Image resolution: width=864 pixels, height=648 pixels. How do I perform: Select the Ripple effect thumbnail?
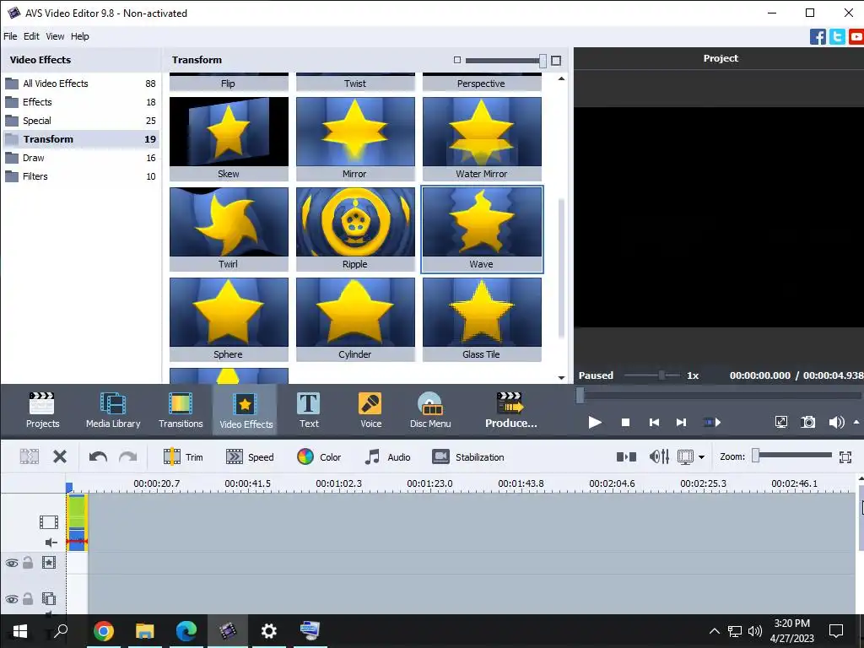[355, 229]
